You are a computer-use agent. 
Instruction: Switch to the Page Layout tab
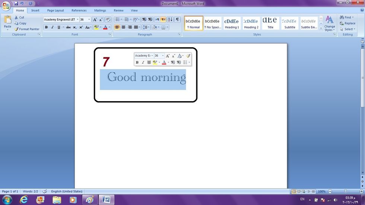[55, 10]
